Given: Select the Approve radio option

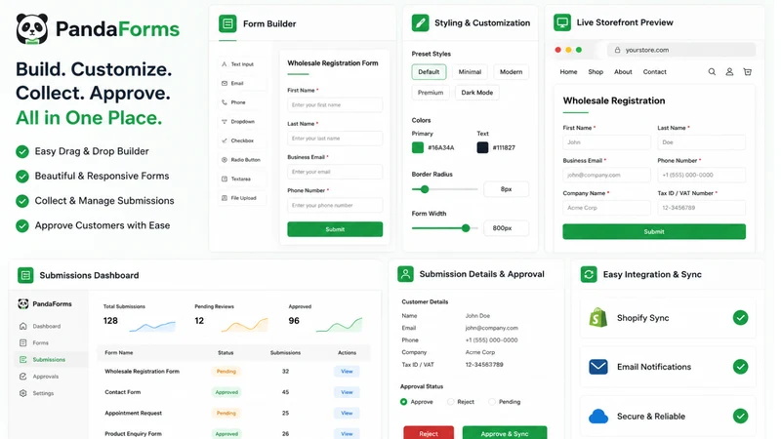Looking at the screenshot, I should [403, 402].
